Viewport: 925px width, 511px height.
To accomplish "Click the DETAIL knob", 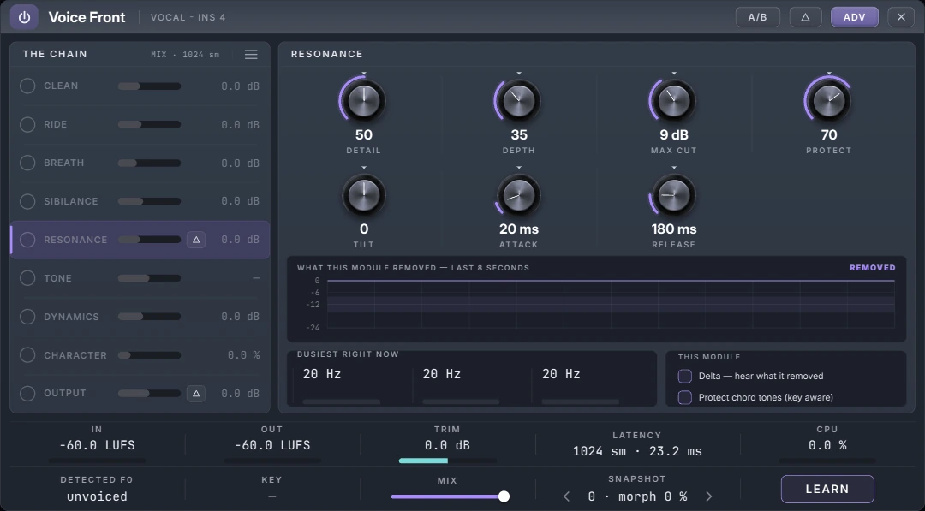I will point(363,101).
